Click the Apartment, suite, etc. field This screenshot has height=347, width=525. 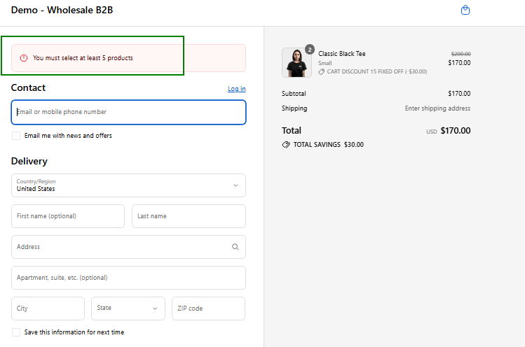coord(128,278)
